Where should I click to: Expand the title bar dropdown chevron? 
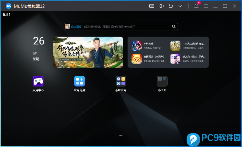pos(180,6)
